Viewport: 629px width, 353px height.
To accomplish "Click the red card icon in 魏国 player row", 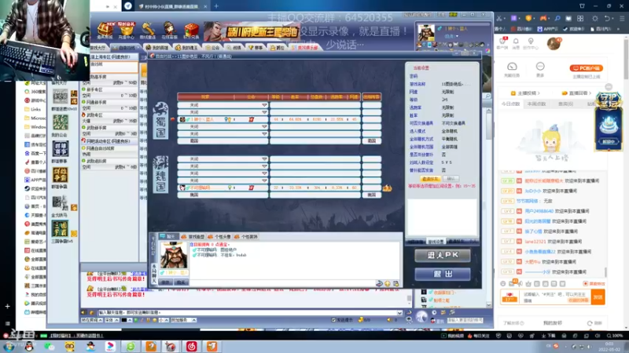I will tap(251, 187).
